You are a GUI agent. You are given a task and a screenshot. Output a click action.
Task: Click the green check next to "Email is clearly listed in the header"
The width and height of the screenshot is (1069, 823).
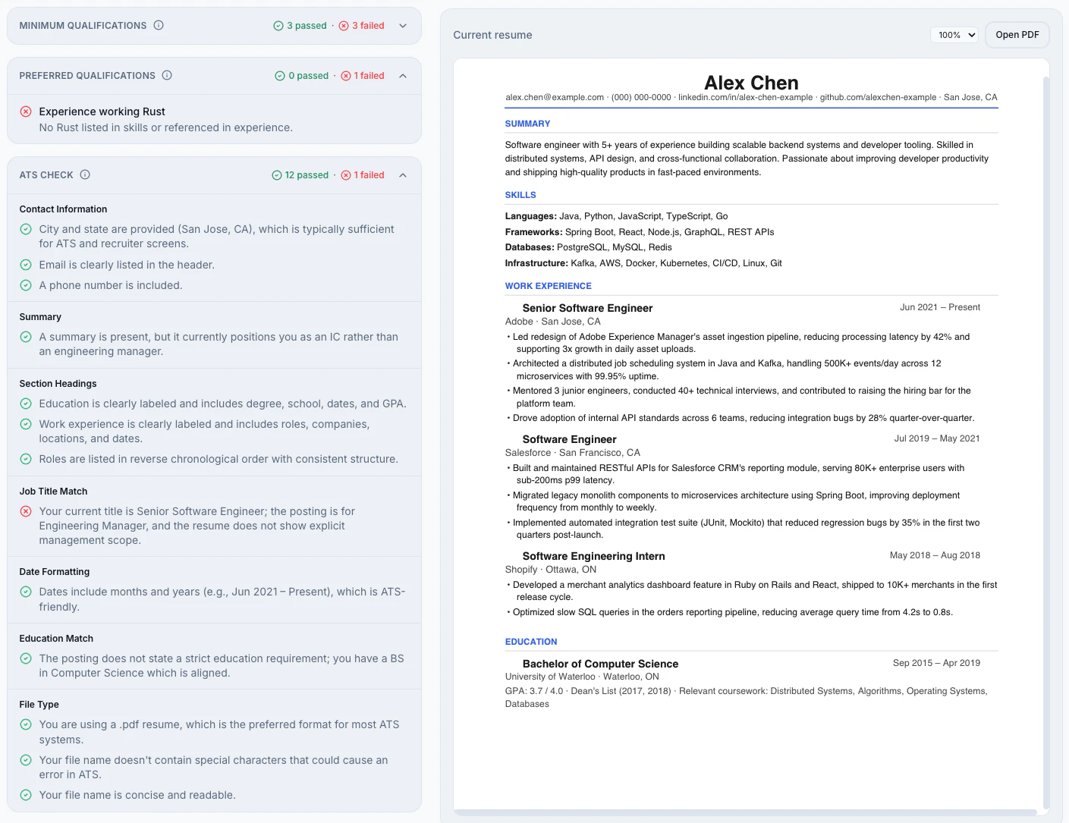(25, 265)
